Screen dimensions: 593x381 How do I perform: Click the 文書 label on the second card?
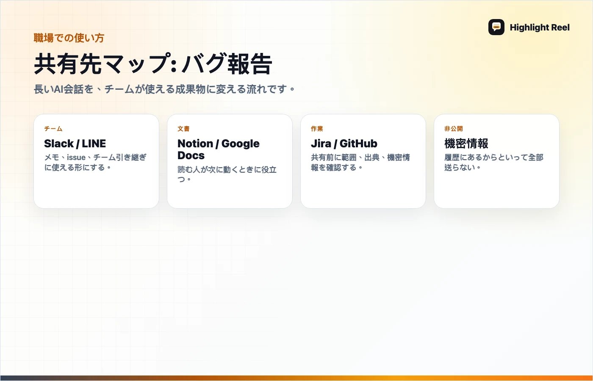[x=183, y=129]
